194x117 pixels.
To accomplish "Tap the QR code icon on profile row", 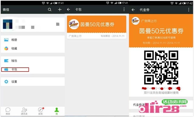I will pos(58,24).
